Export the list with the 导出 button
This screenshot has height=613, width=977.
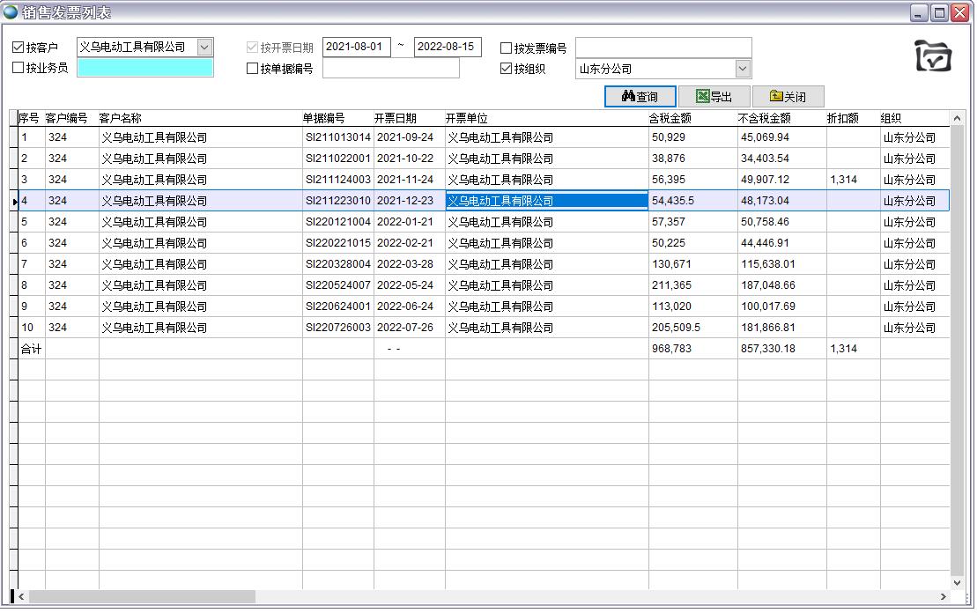click(x=714, y=97)
